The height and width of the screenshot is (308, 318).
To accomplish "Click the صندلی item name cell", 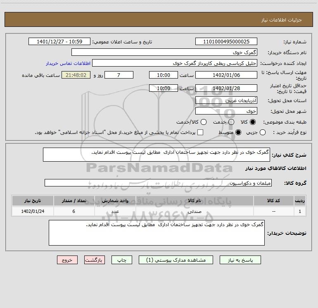I will (x=195, y=211).
